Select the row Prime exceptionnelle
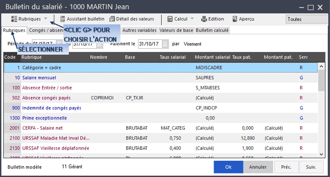330x177 pixels. [x=161, y=118]
